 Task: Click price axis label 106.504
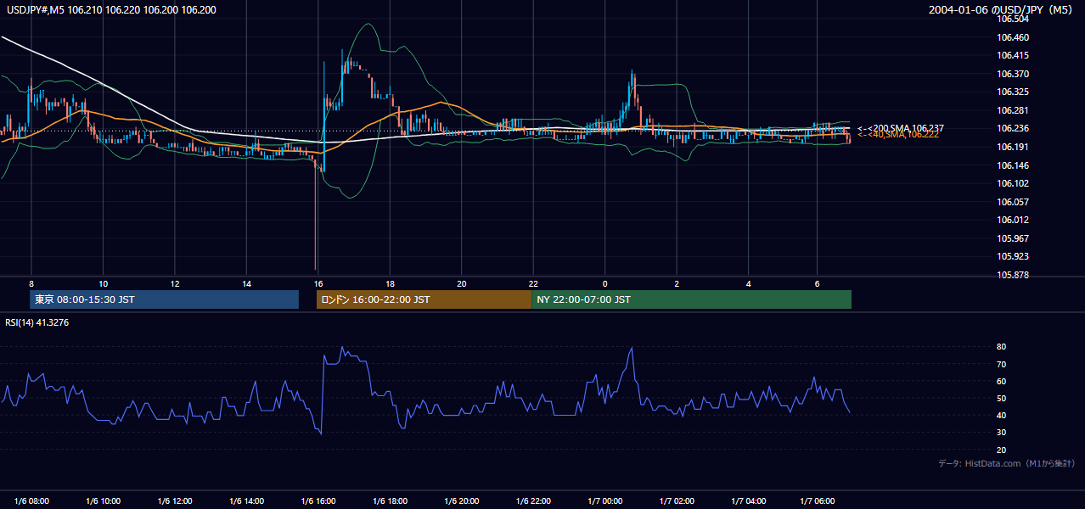pos(1013,19)
